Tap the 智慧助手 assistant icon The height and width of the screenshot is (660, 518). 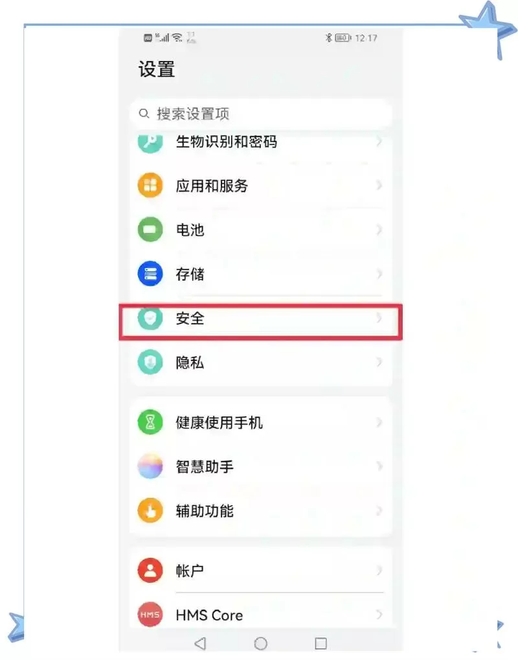coord(150,466)
